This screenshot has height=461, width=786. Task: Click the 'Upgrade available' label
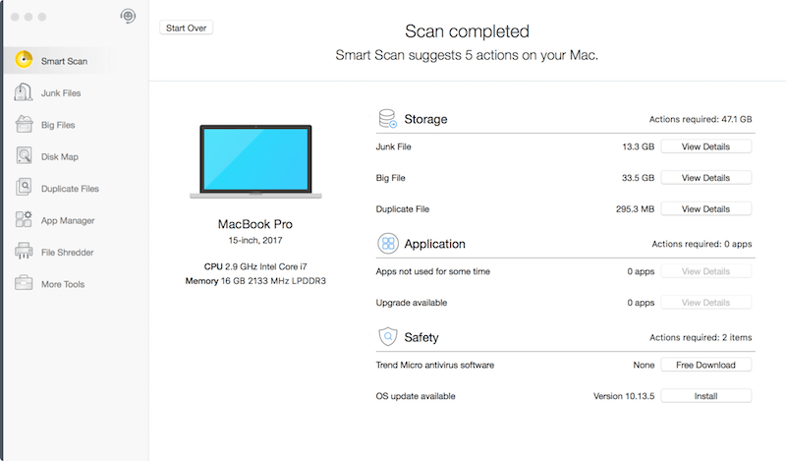412,303
